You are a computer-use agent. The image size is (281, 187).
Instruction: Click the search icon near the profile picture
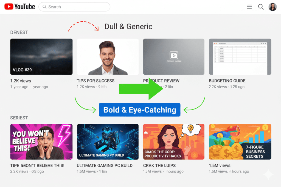point(261,7)
